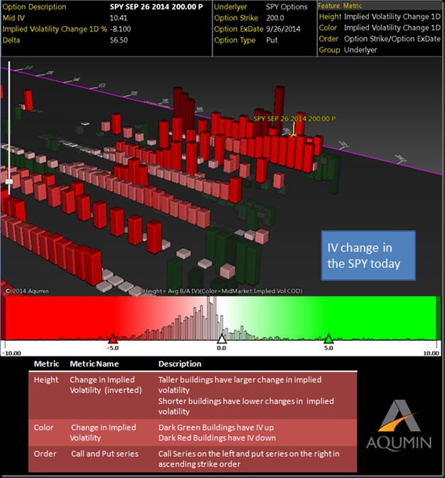This screenshot has height=478, width=445.
Task: Click the red triangle marker at -5.0
Action: pos(113,339)
